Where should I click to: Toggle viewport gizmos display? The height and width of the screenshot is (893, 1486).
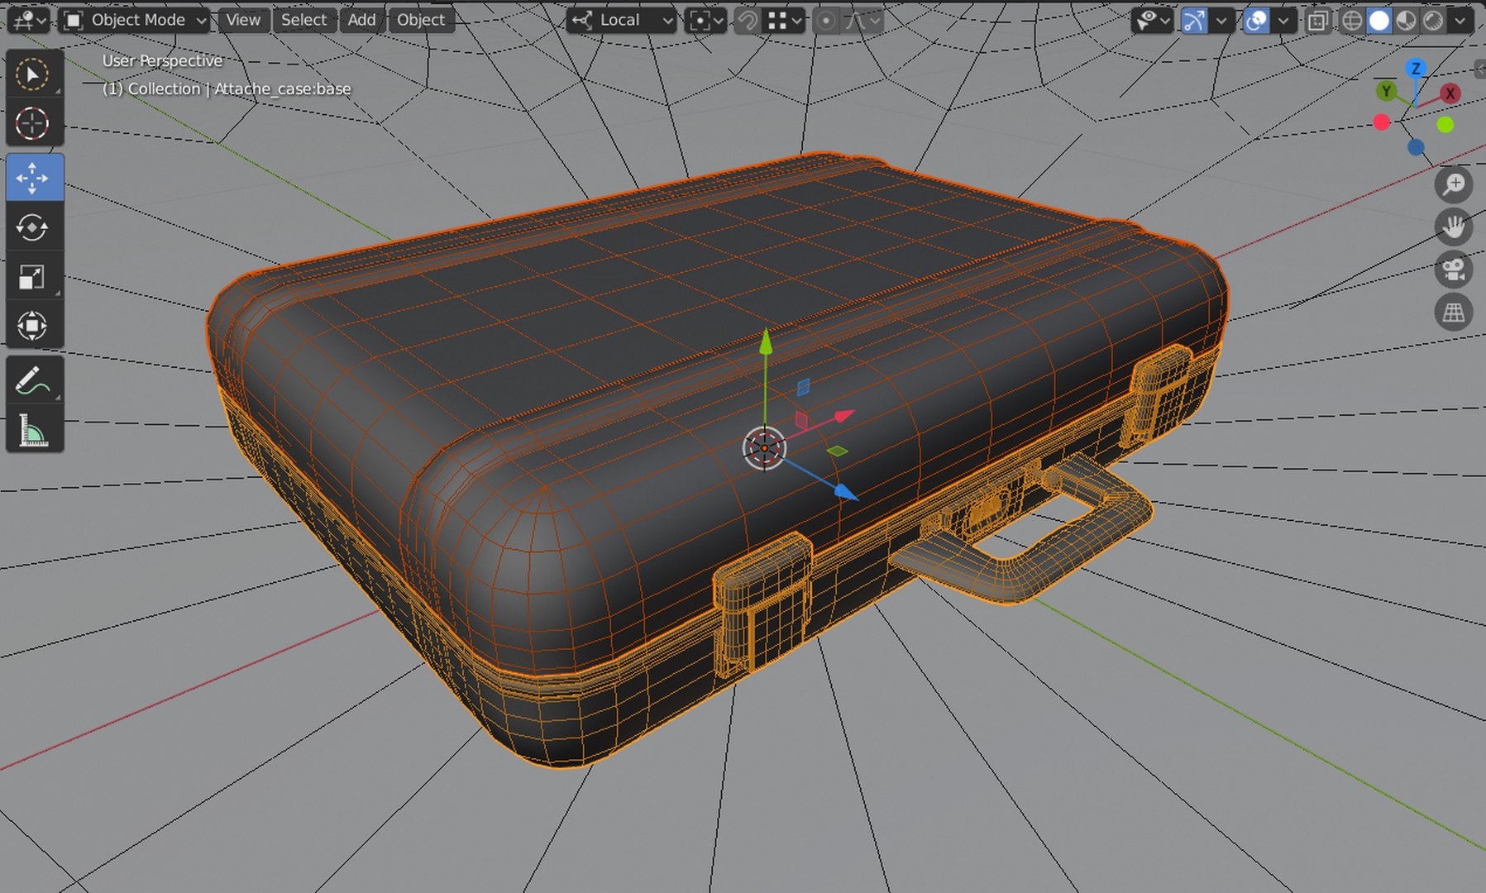point(1193,21)
